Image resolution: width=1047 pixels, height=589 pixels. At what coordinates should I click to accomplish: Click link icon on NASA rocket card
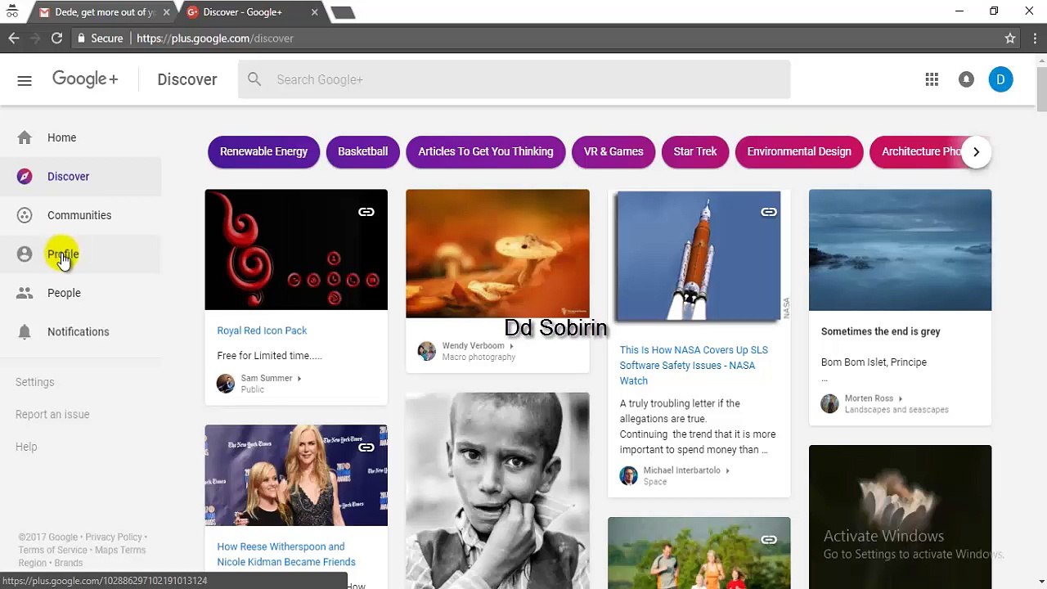[768, 212]
